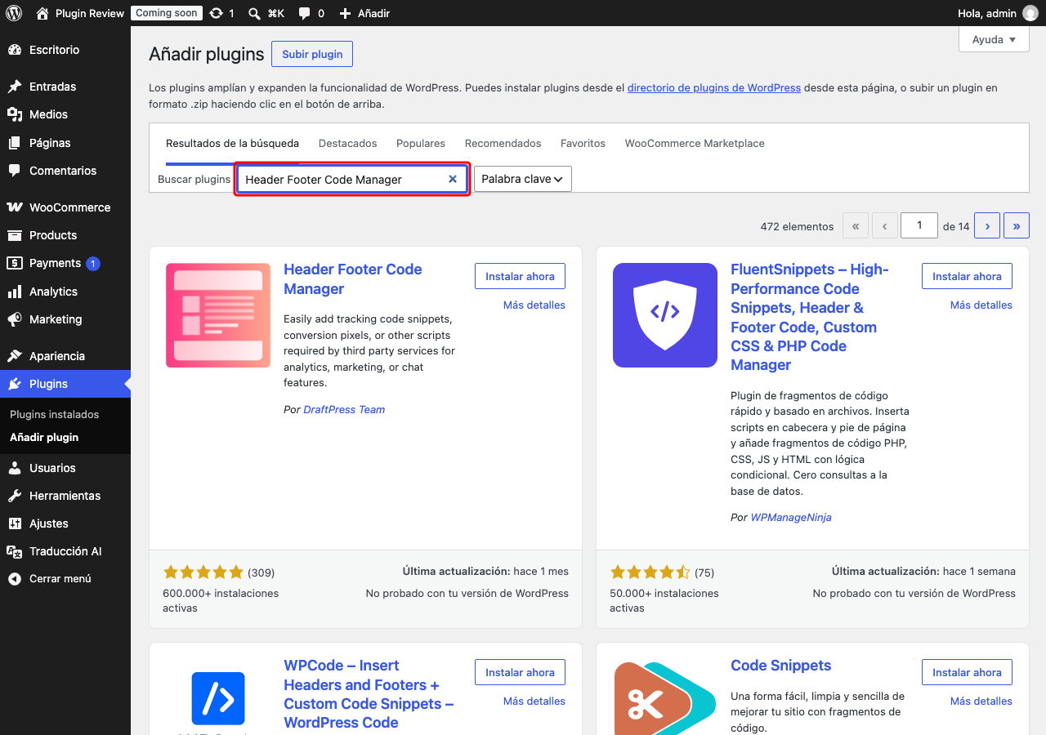Open the Plugin Review site home icon
Viewport: 1046px width, 735px height.
[42, 13]
